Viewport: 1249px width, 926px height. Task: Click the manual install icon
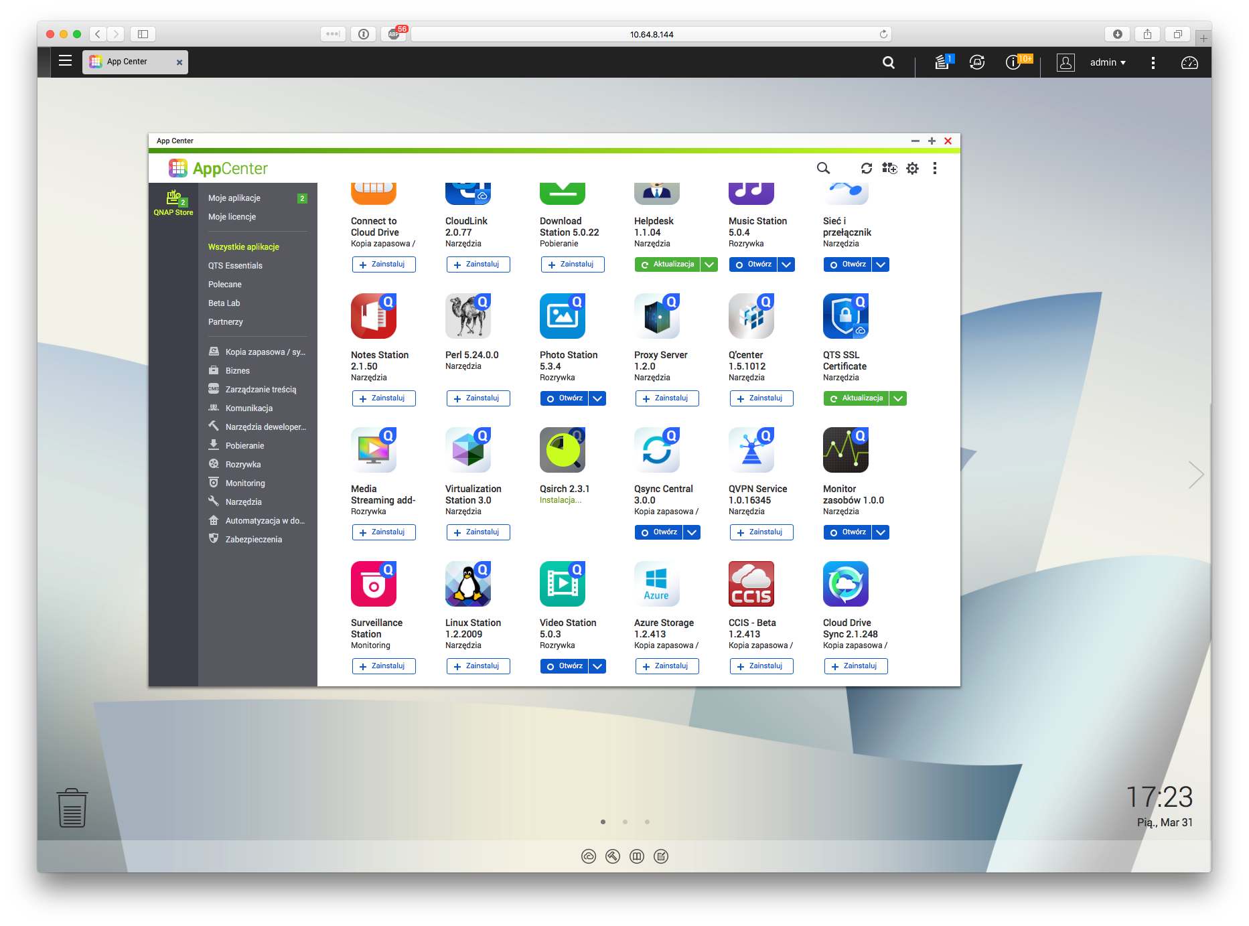(889, 168)
